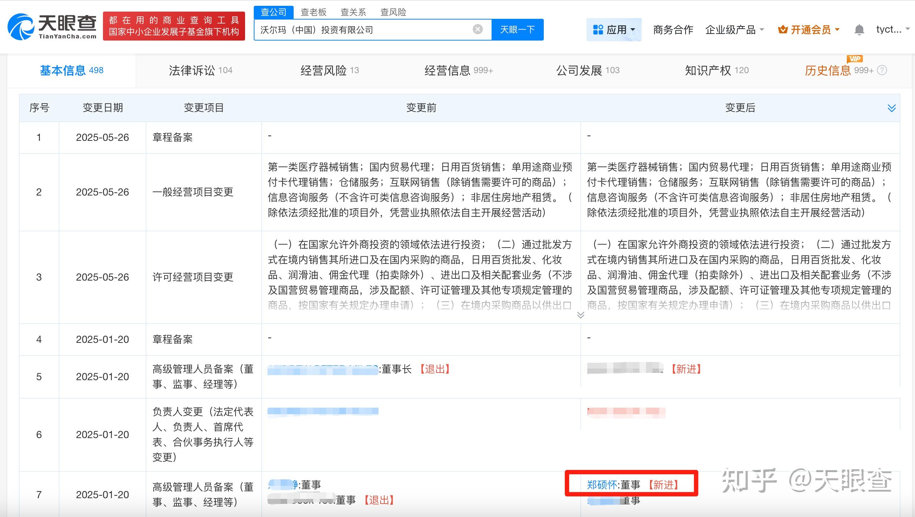Open the 法律诉讼 tab

tap(201, 71)
